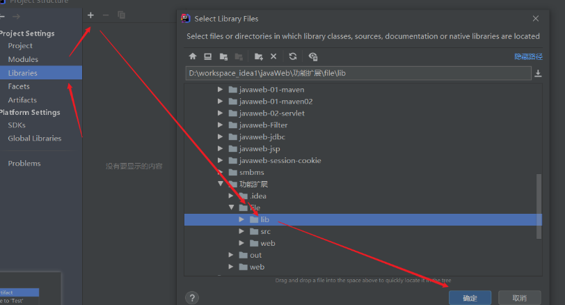Go forward in Project Structure navigation
The height and width of the screenshot is (305, 565).
click(16, 17)
